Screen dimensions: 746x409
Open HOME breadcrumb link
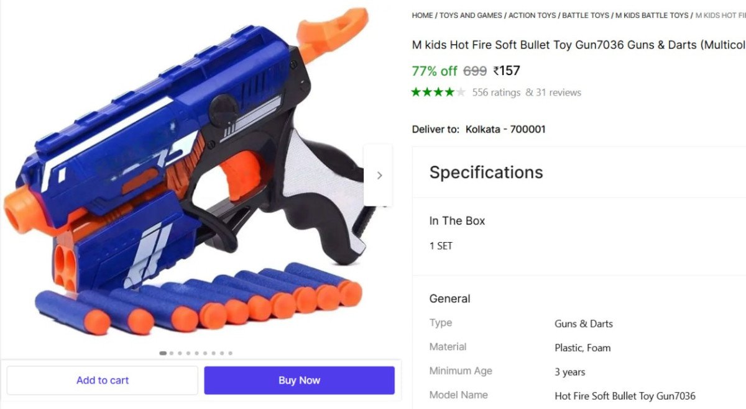point(422,16)
